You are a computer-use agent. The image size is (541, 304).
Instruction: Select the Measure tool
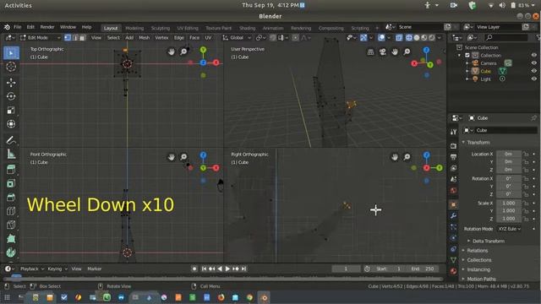tap(11, 154)
